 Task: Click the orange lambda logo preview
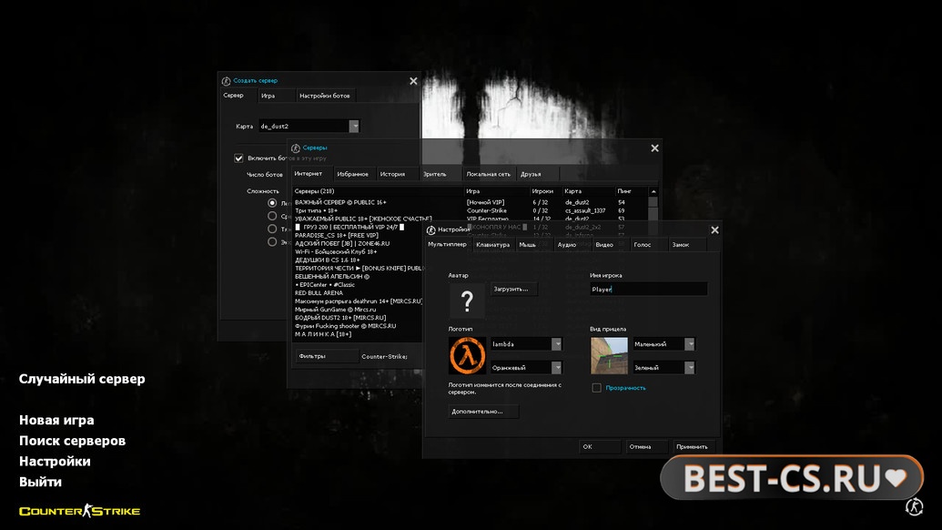click(x=467, y=355)
